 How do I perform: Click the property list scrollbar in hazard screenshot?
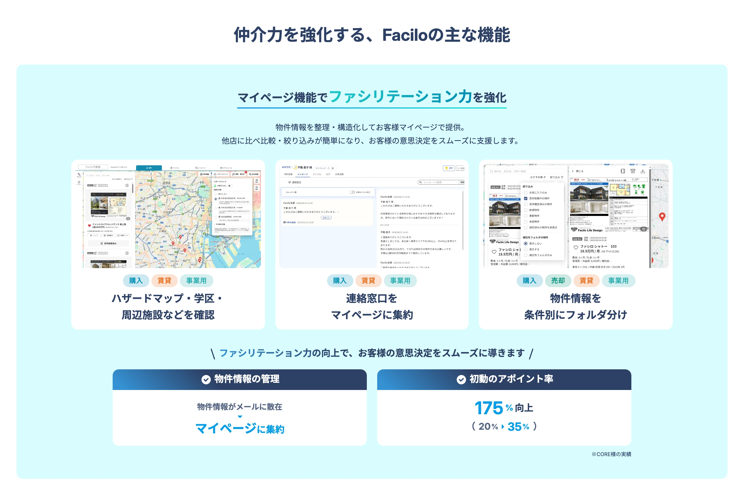coord(133,189)
